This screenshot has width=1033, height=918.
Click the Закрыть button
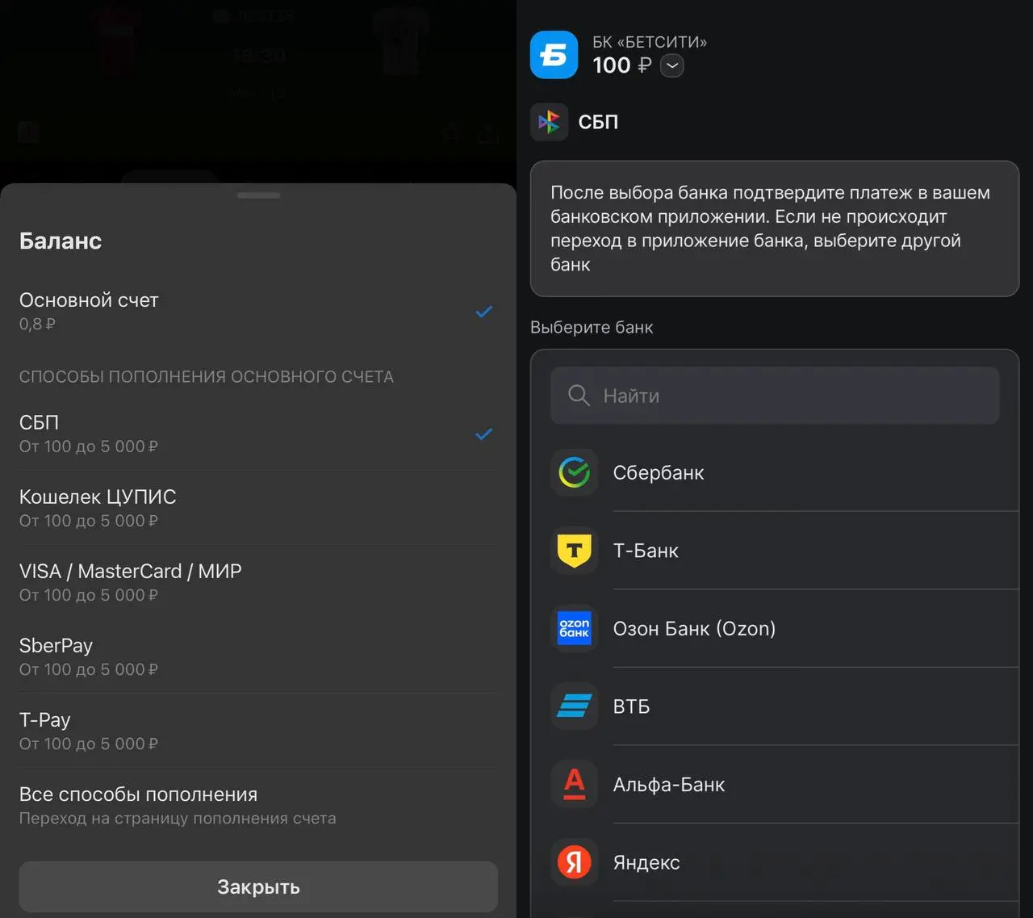point(258,887)
